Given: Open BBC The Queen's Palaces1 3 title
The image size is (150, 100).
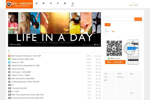Looking at the screenshot, I should (26, 56).
